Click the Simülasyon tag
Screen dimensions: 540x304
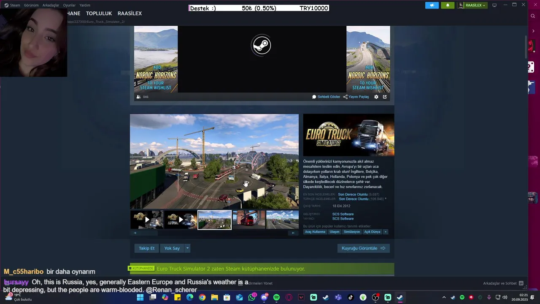pyautogui.click(x=352, y=232)
